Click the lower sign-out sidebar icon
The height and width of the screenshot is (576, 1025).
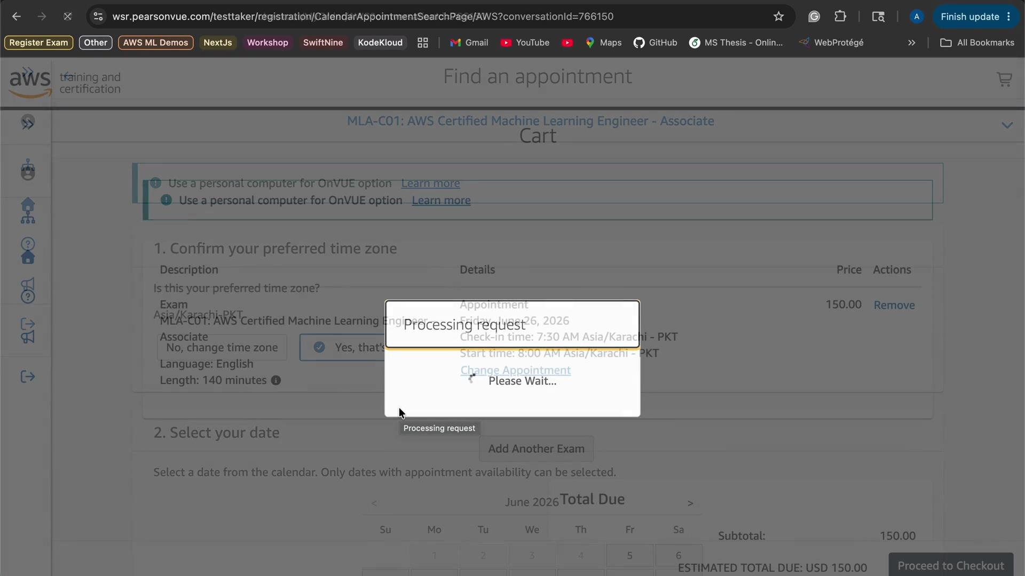[x=28, y=377]
